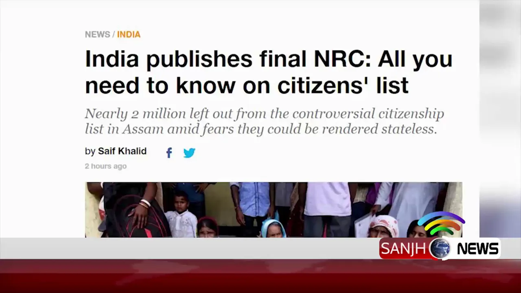Viewport: 521px width, 293px height.
Task: Open the INDIA breadcrumb category
Action: tap(129, 35)
